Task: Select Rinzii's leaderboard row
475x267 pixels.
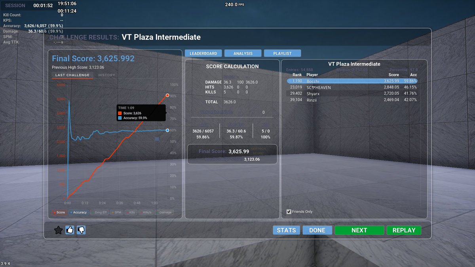Action: [352, 100]
